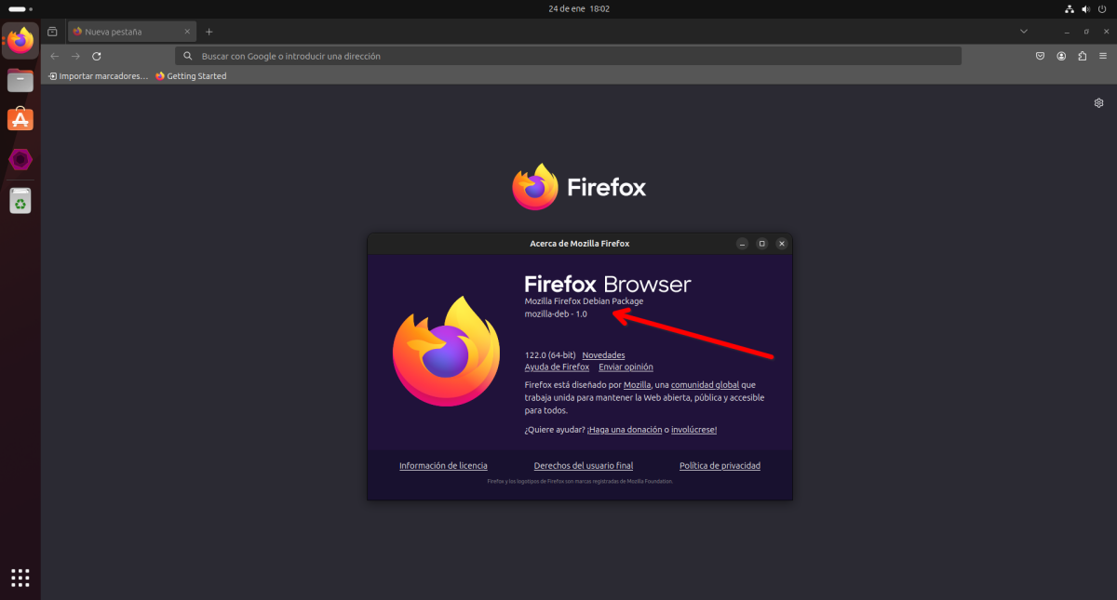Click the volume icon in system tray
Screen dimensions: 1117x600
click(x=1086, y=8)
